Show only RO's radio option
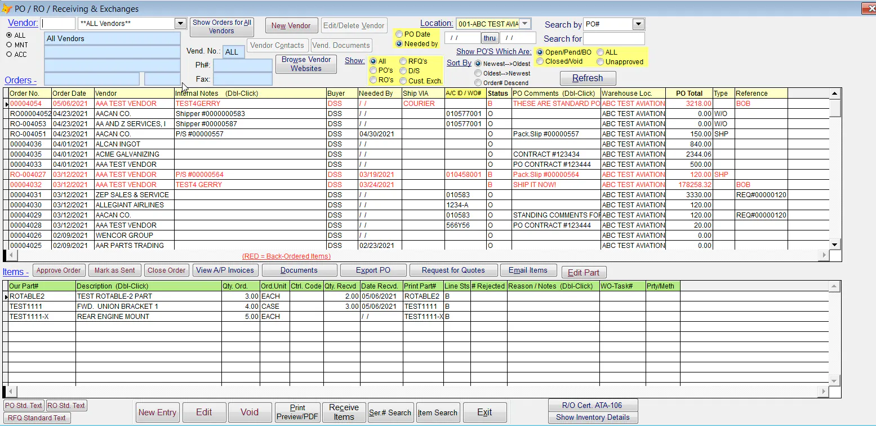Screen dimensions: 876x426 click(x=373, y=80)
